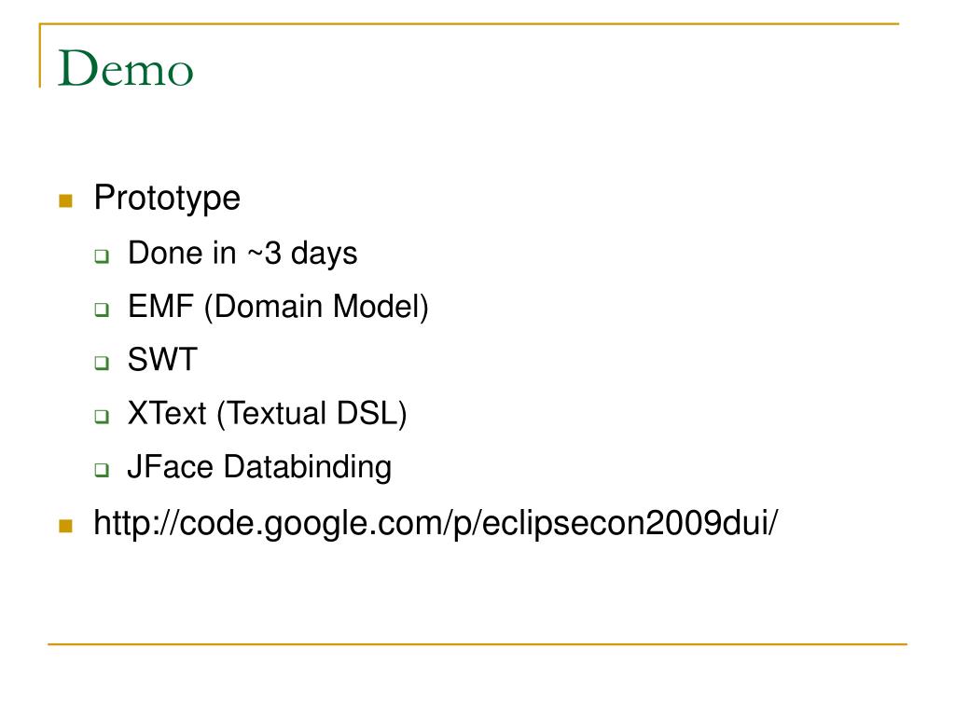The image size is (955, 716).
Task: Click the golden horizontal line at slide bottom
Action: pyautogui.click(x=477, y=643)
